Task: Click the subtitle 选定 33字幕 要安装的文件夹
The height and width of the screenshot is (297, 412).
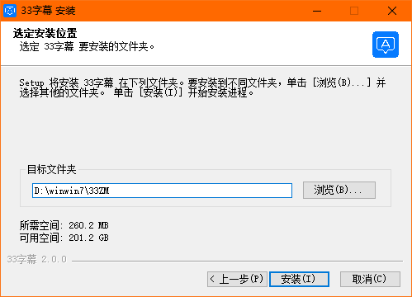Action: point(87,46)
